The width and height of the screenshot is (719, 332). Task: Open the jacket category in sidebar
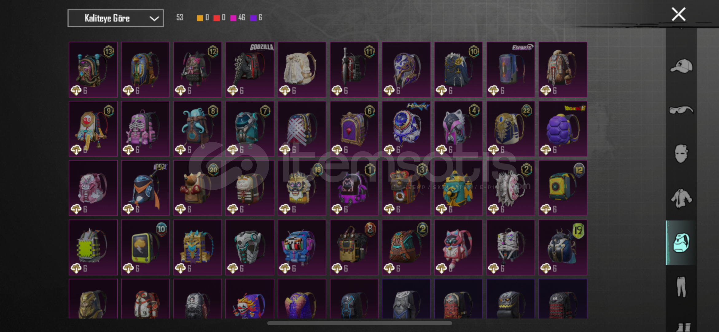coord(681,198)
